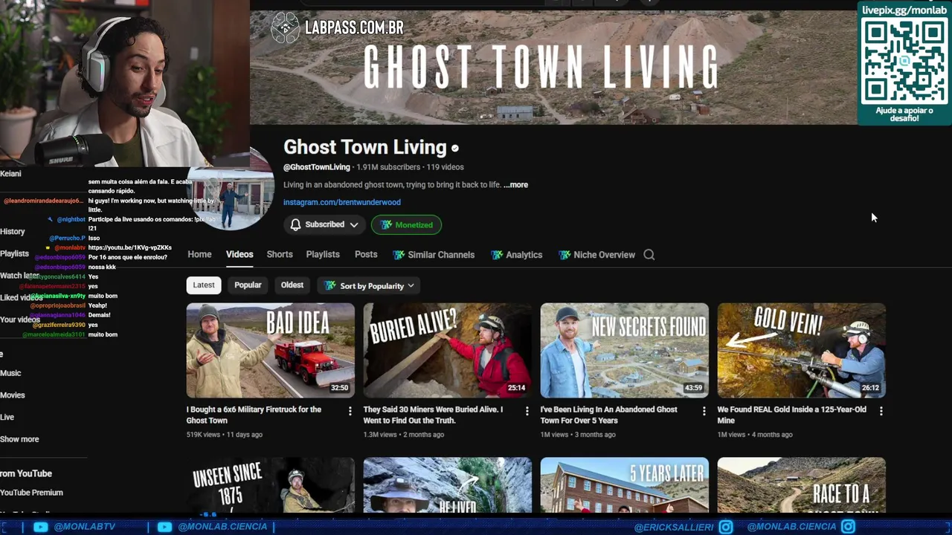Open options for the Abandoned Ghost Town 5 Years video

pyautogui.click(x=704, y=411)
